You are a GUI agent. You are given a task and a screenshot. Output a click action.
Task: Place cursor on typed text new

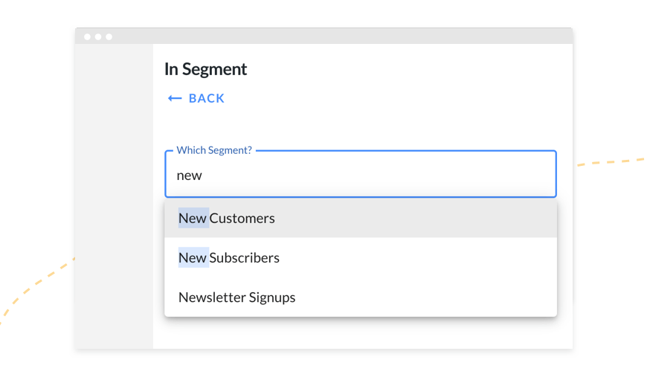tap(189, 175)
